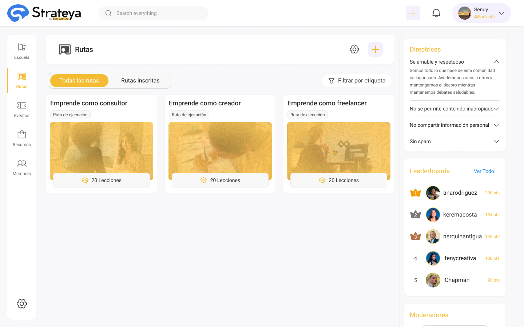Click the gold crown rank 1 icon
The width and height of the screenshot is (524, 327).
click(x=416, y=193)
